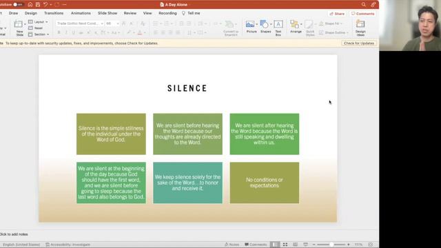Open the Shape Fill dropdown
The height and width of the screenshot is (248, 441).
click(x=331, y=23)
